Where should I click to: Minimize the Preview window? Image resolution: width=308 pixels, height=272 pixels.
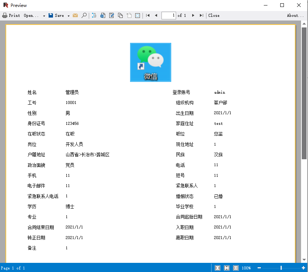(266, 5)
